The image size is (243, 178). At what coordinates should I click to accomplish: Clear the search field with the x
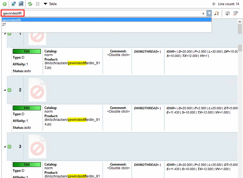(203, 14)
